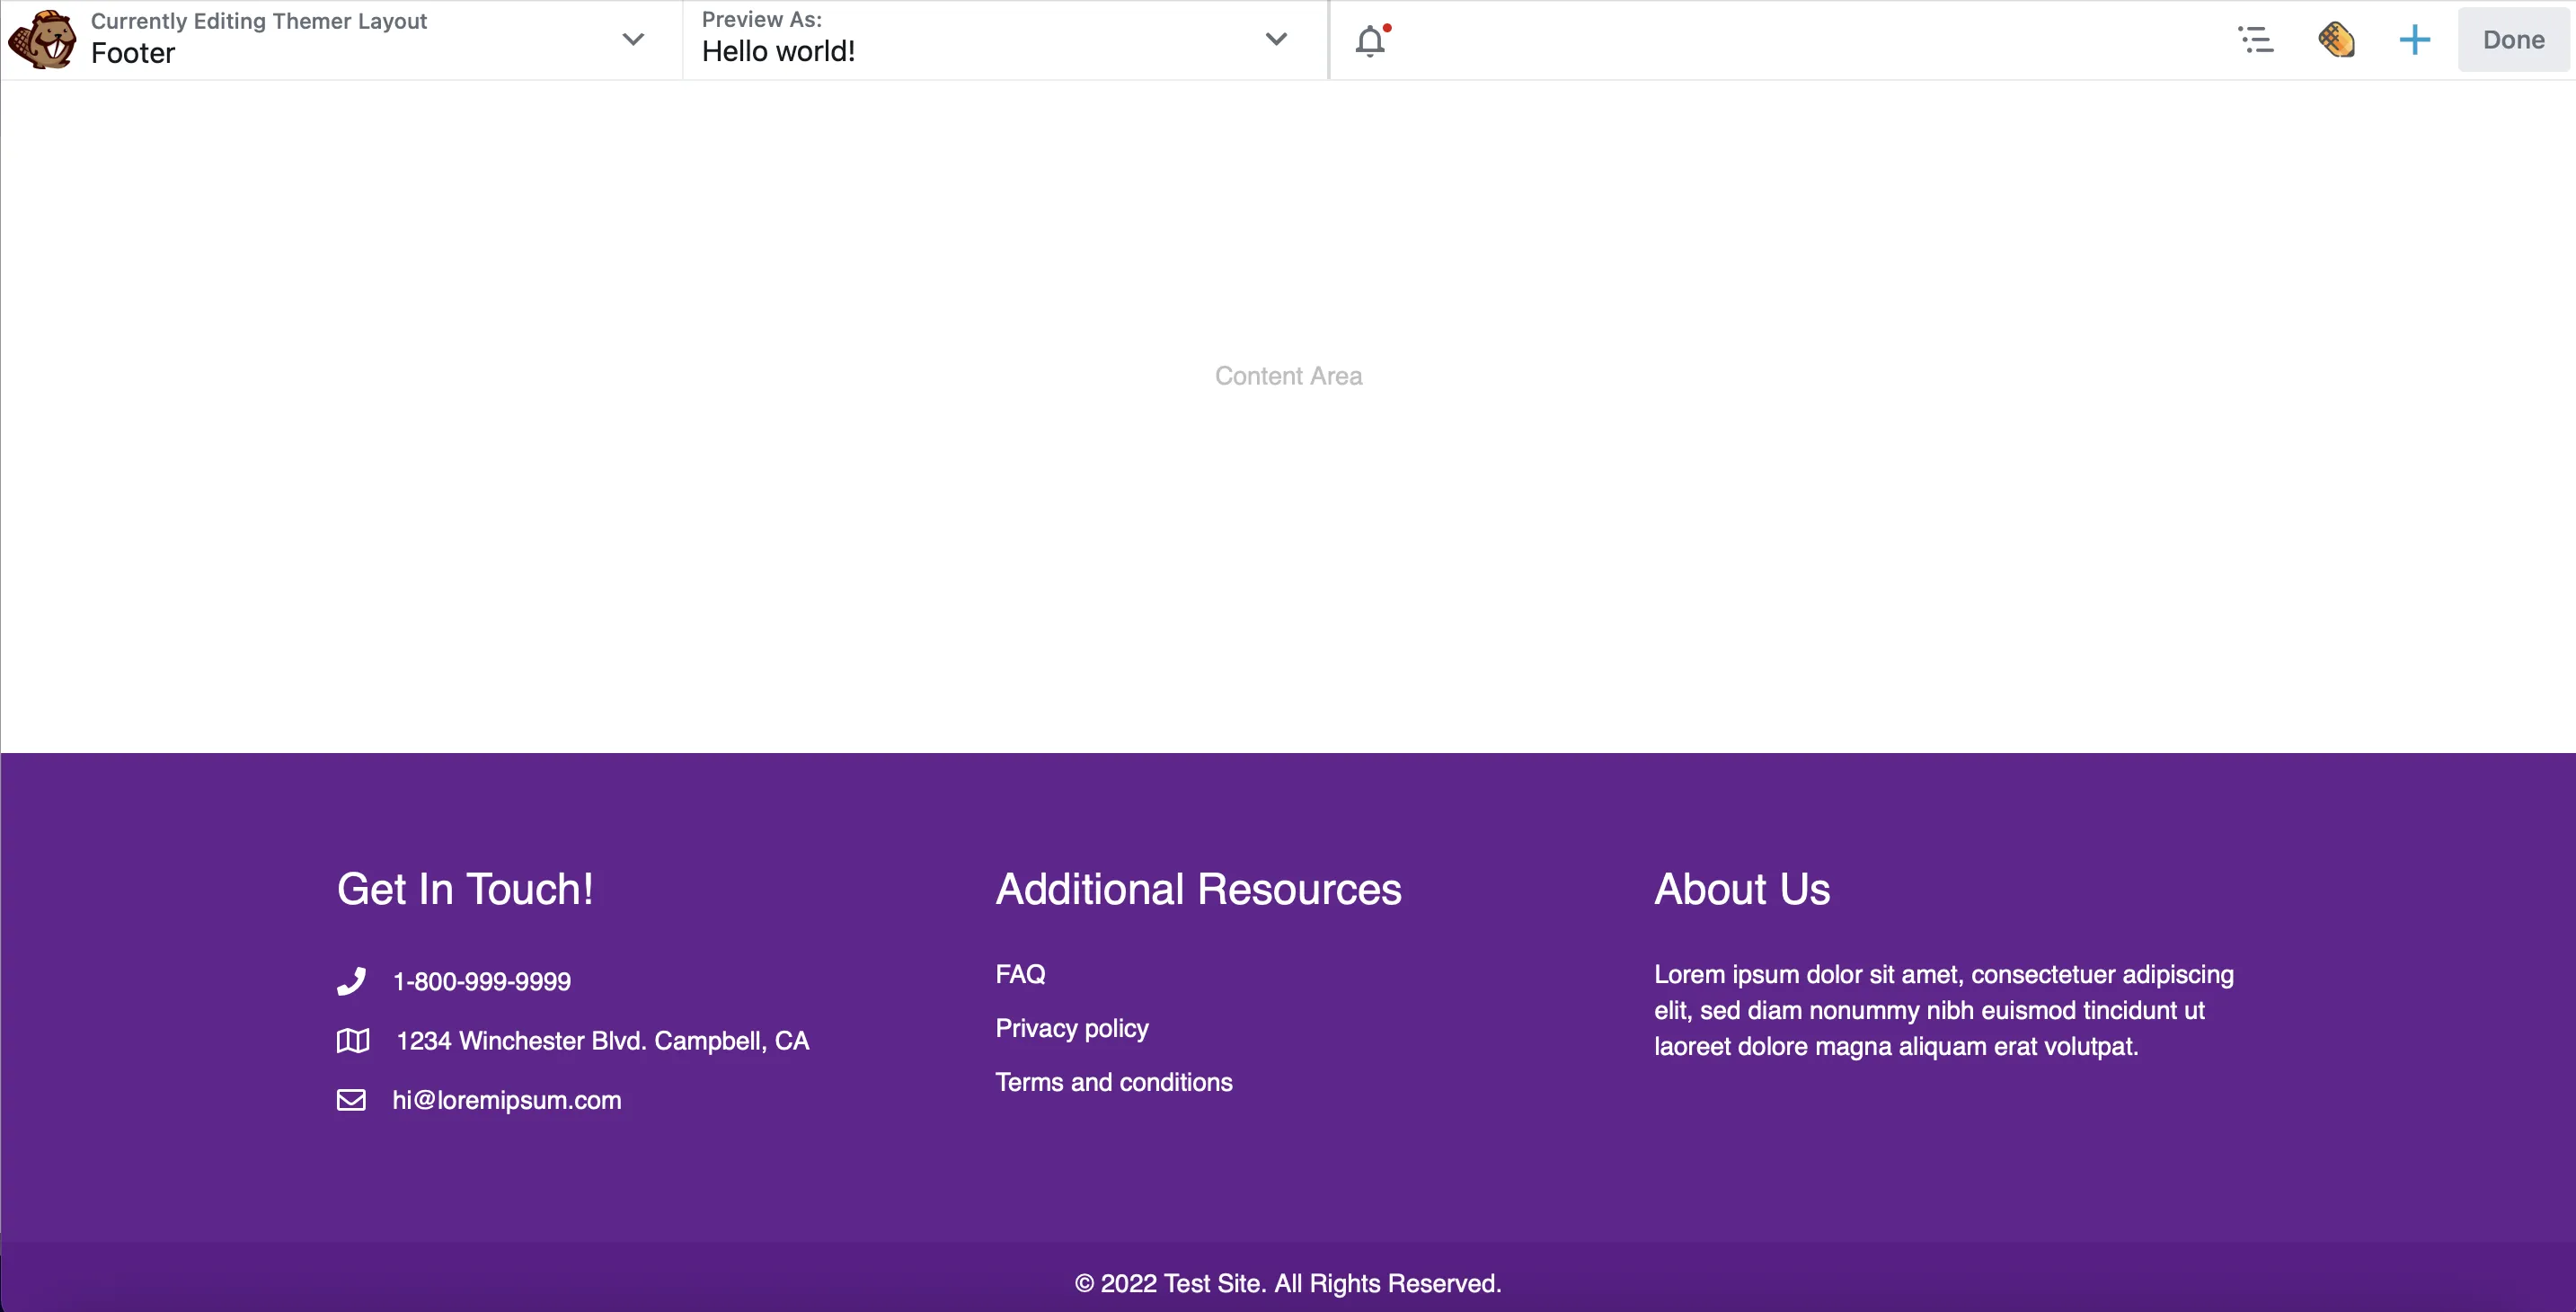
Task: Open the add content plus panel
Action: click(x=2415, y=40)
